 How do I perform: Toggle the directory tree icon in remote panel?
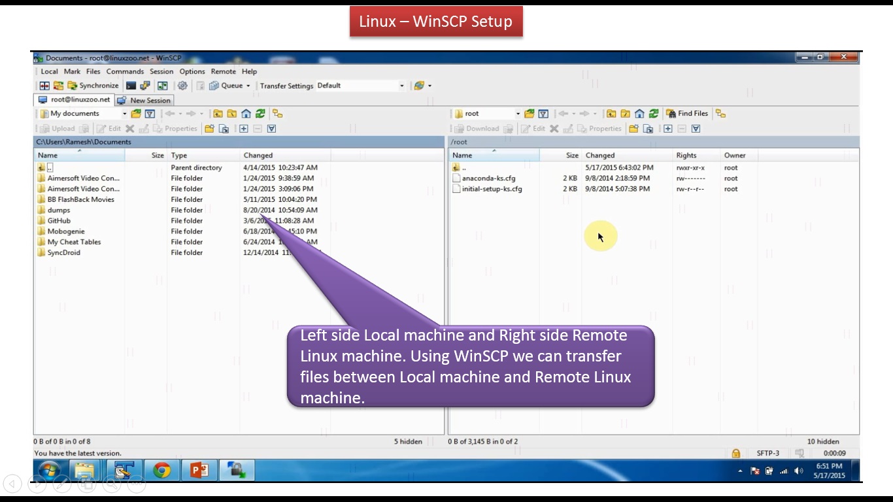pyautogui.click(x=721, y=114)
